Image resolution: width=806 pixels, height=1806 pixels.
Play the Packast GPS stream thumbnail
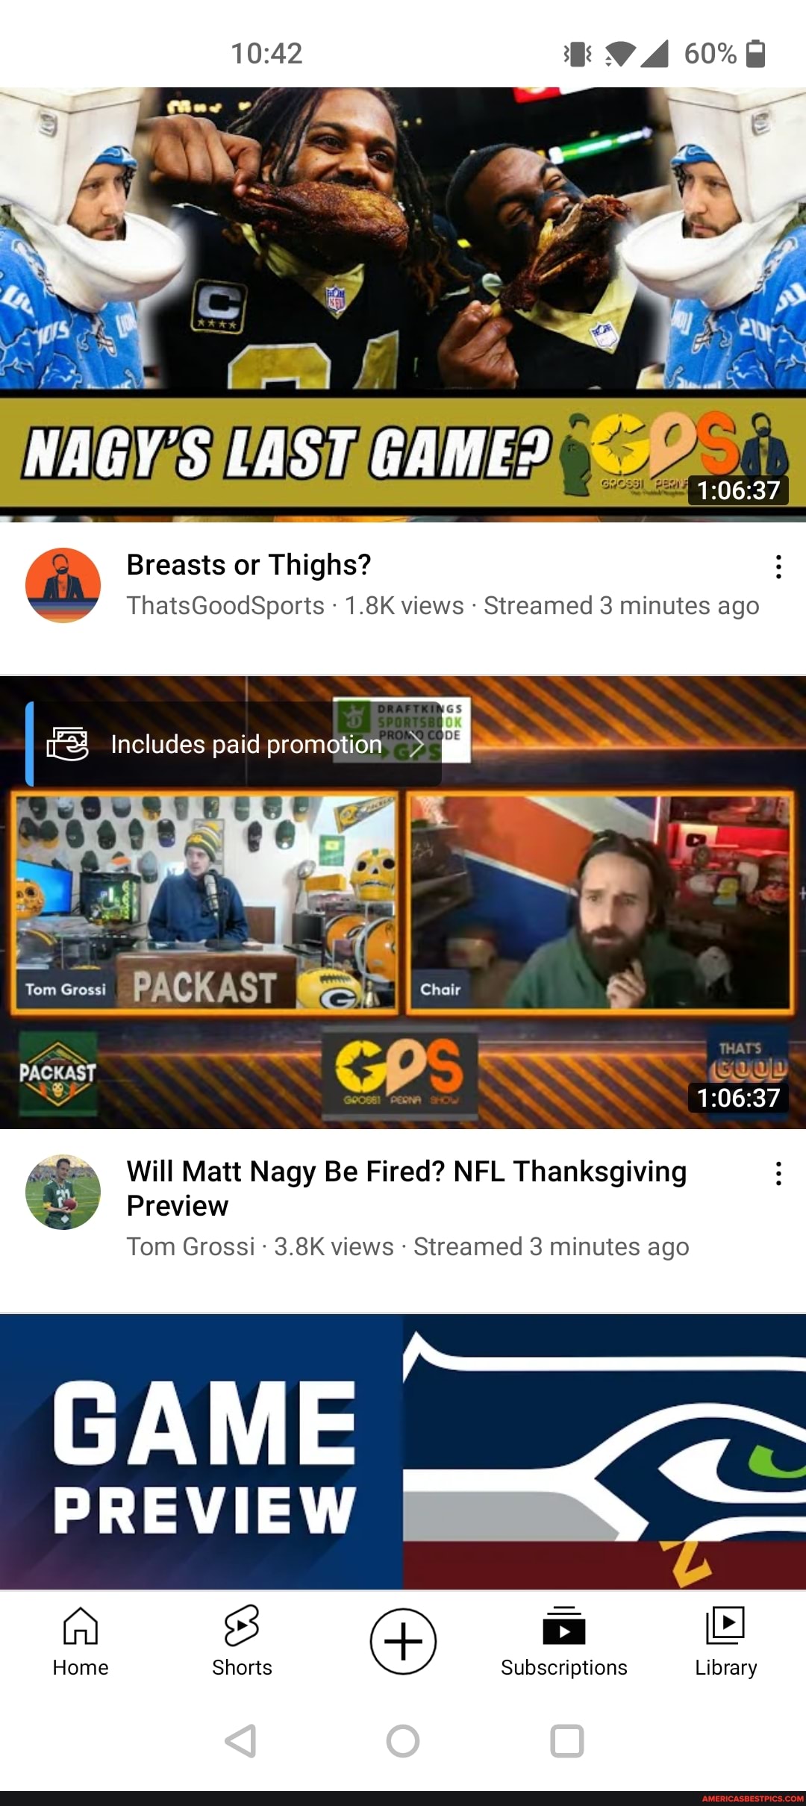point(403,902)
